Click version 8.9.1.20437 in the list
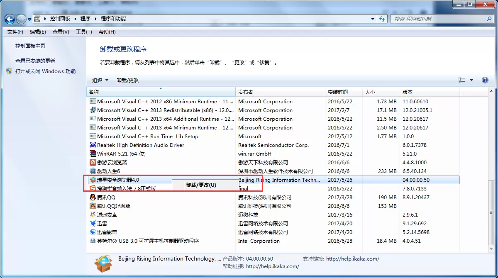The height and width of the screenshot is (278, 498). pyautogui.click(x=416, y=198)
